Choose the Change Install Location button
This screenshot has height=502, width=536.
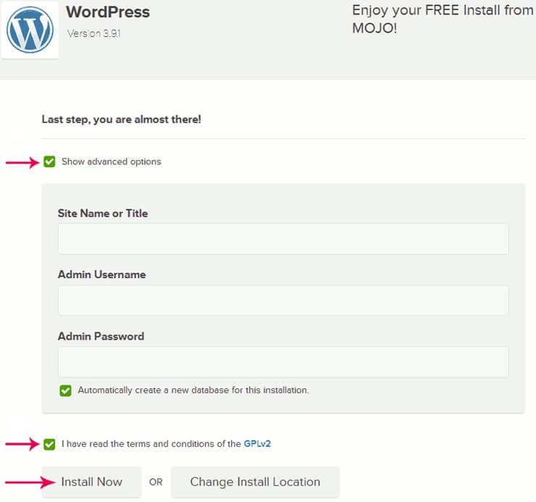tap(256, 482)
